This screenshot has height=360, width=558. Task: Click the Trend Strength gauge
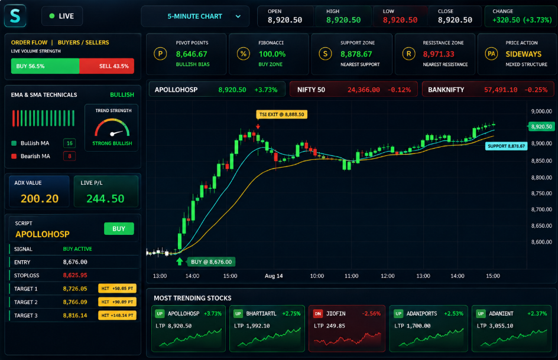(x=112, y=128)
